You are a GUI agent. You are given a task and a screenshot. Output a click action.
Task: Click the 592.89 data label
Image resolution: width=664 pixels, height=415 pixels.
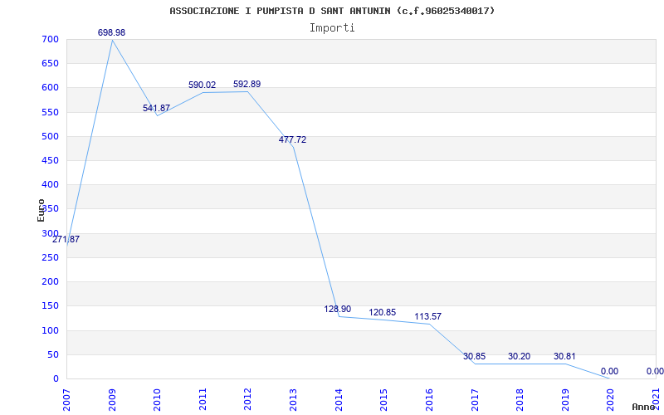[x=247, y=85]
